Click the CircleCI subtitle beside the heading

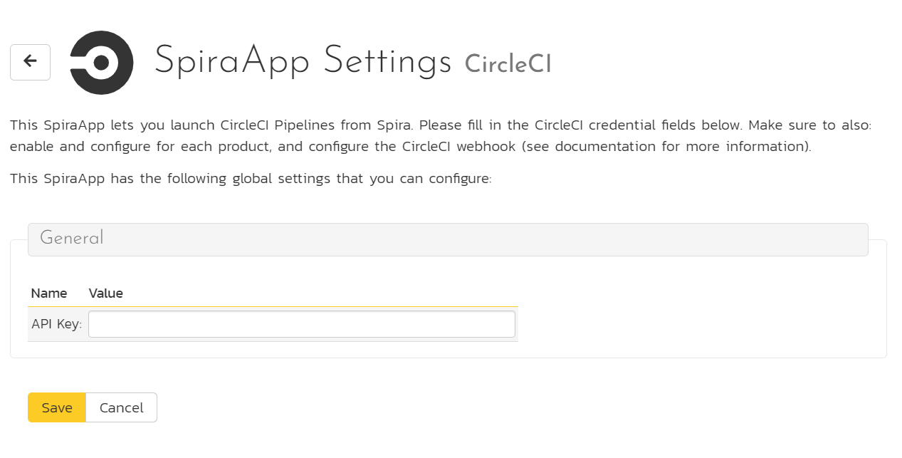508,64
